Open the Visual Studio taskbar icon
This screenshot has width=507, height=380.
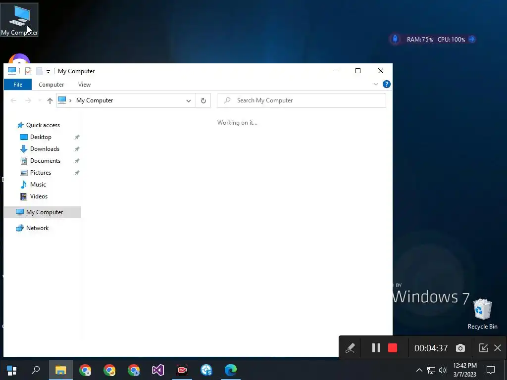coord(158,370)
